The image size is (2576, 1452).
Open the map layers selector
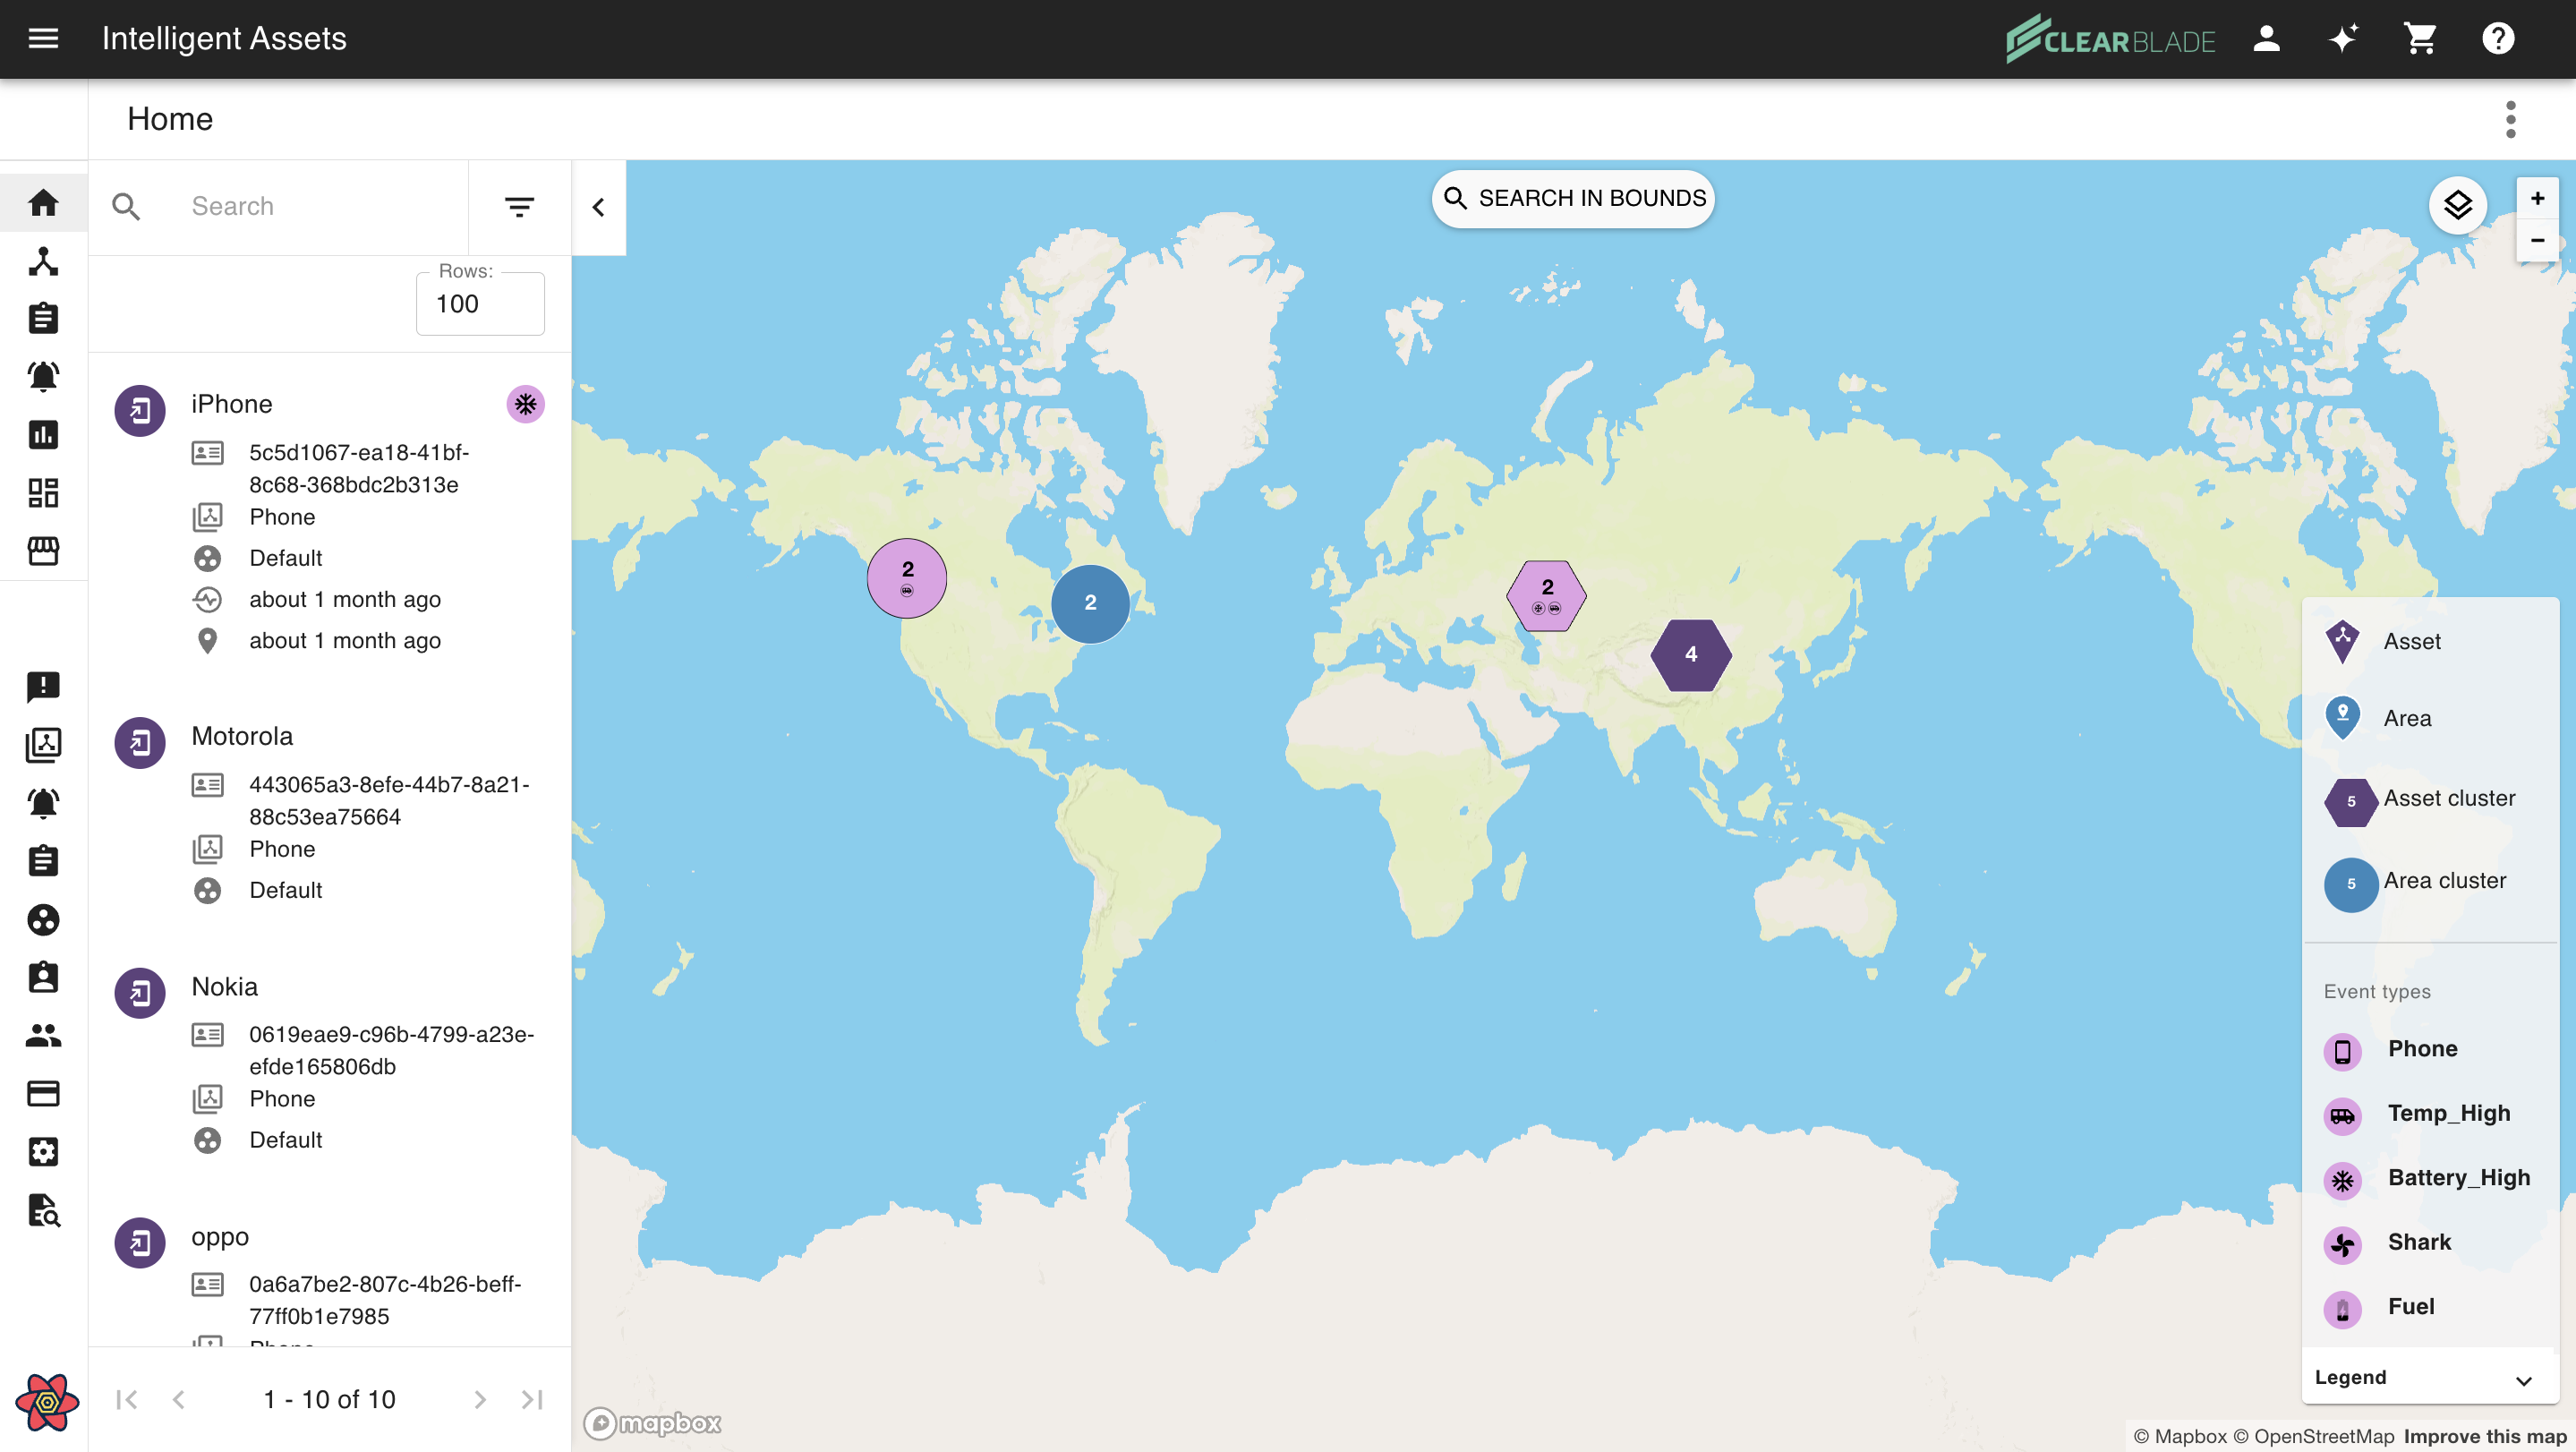[x=2457, y=206]
